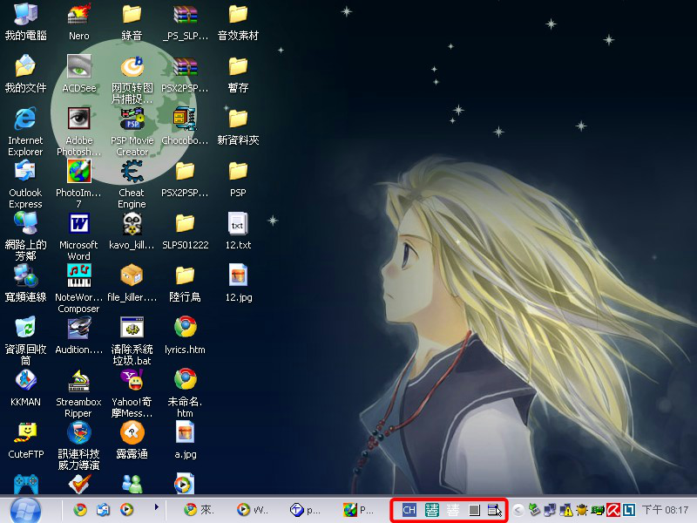
Task: Show hidden system tray icons
Action: [x=518, y=510]
